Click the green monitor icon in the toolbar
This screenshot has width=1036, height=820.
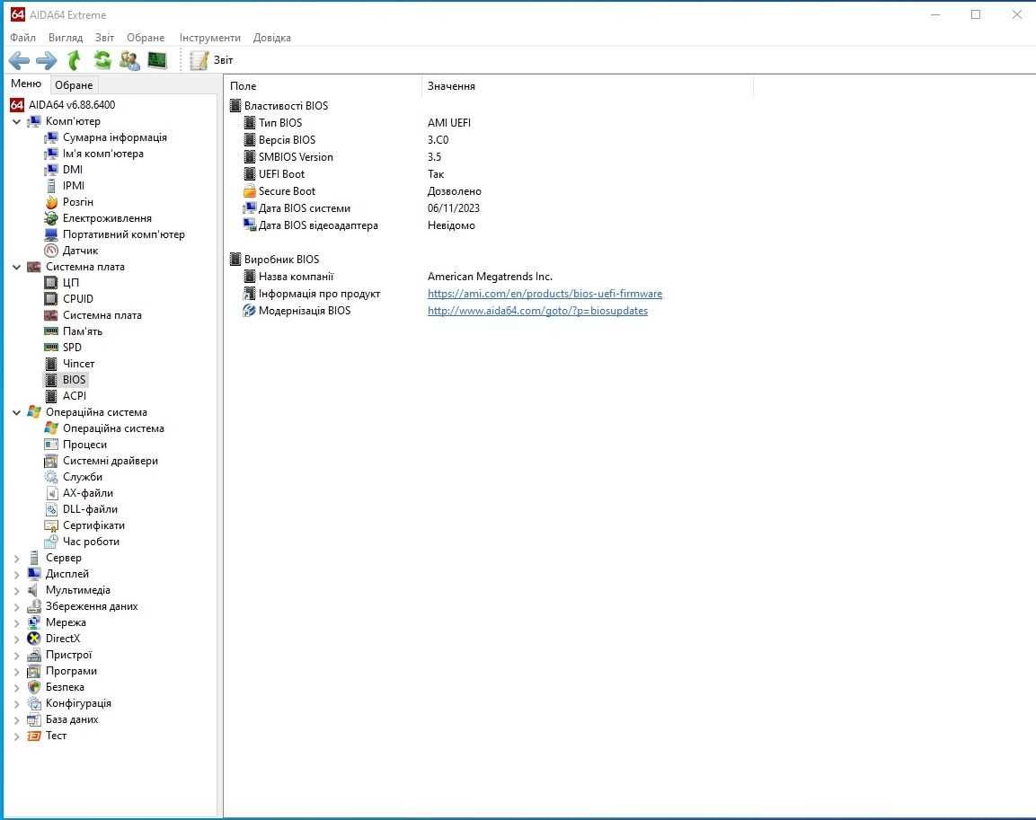click(x=157, y=60)
